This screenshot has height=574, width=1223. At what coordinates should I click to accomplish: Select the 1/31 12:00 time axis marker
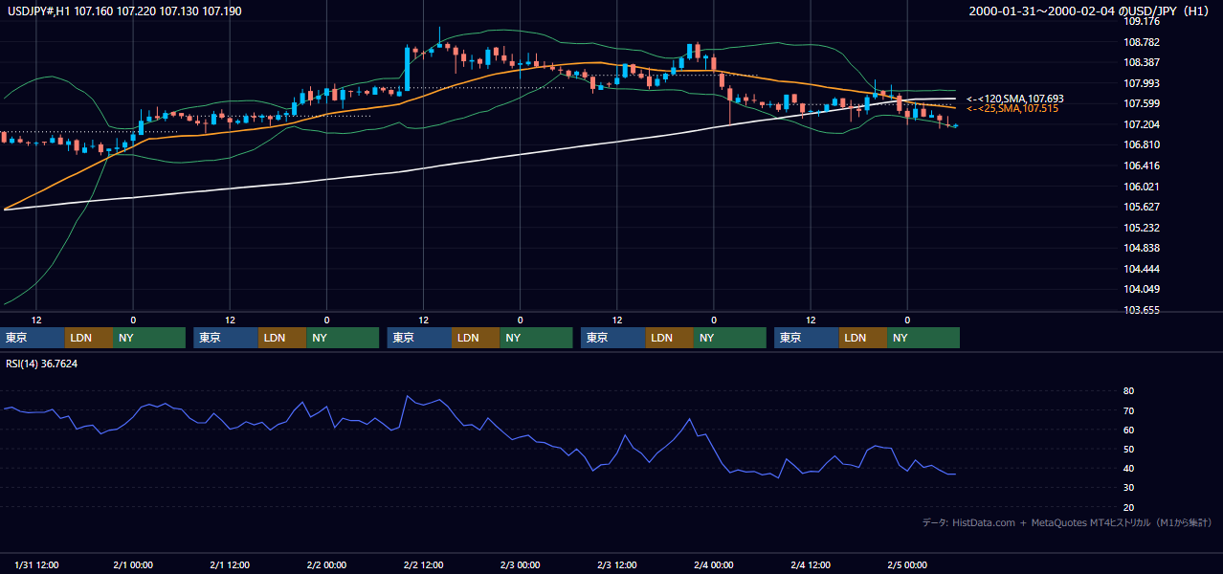36,564
